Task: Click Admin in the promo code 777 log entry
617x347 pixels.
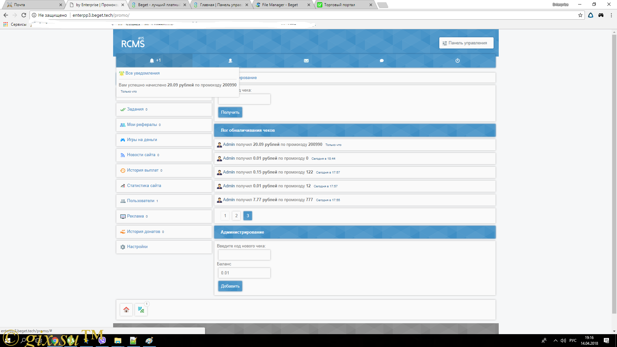Action: point(229,200)
